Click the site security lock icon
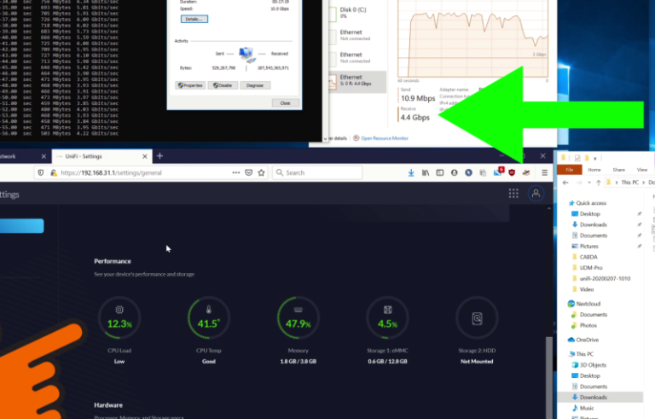Viewport: 655px width, 419px height. pyautogui.click(x=54, y=172)
